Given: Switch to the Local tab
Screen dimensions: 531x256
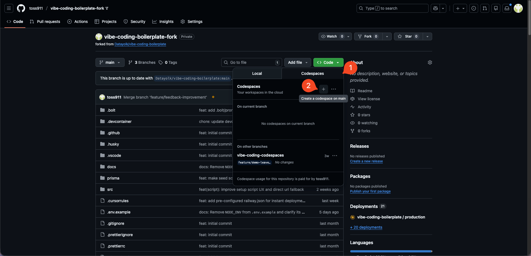Looking at the screenshot, I should coord(257,73).
